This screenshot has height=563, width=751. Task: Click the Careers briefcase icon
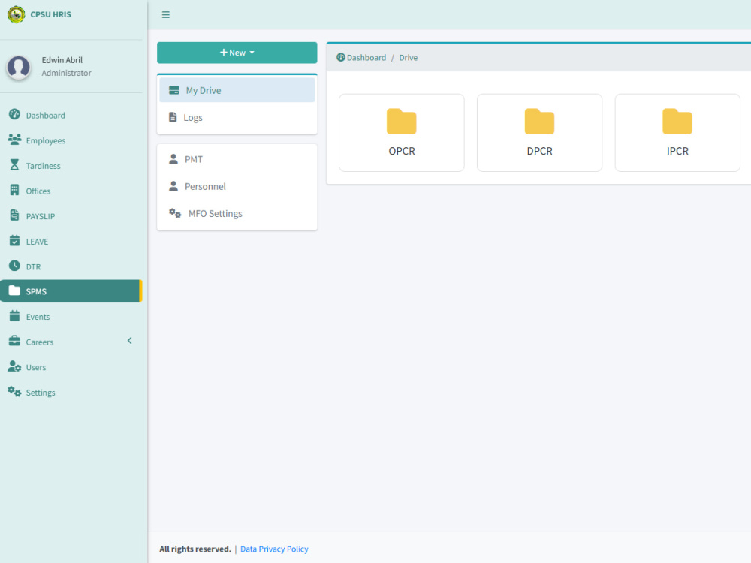click(x=14, y=341)
